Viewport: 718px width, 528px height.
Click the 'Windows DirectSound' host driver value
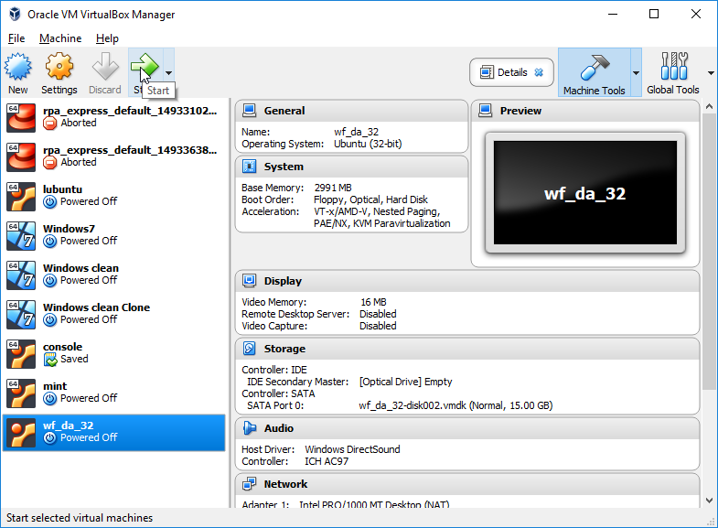352,449
